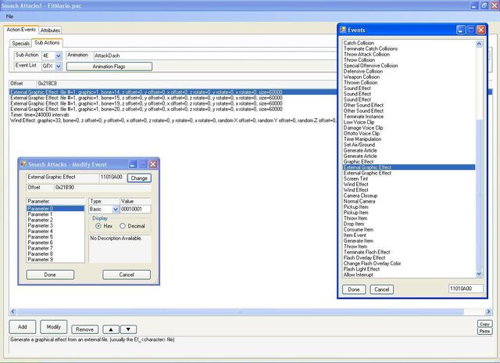Select Parameter 3 in parameter list

(55, 225)
